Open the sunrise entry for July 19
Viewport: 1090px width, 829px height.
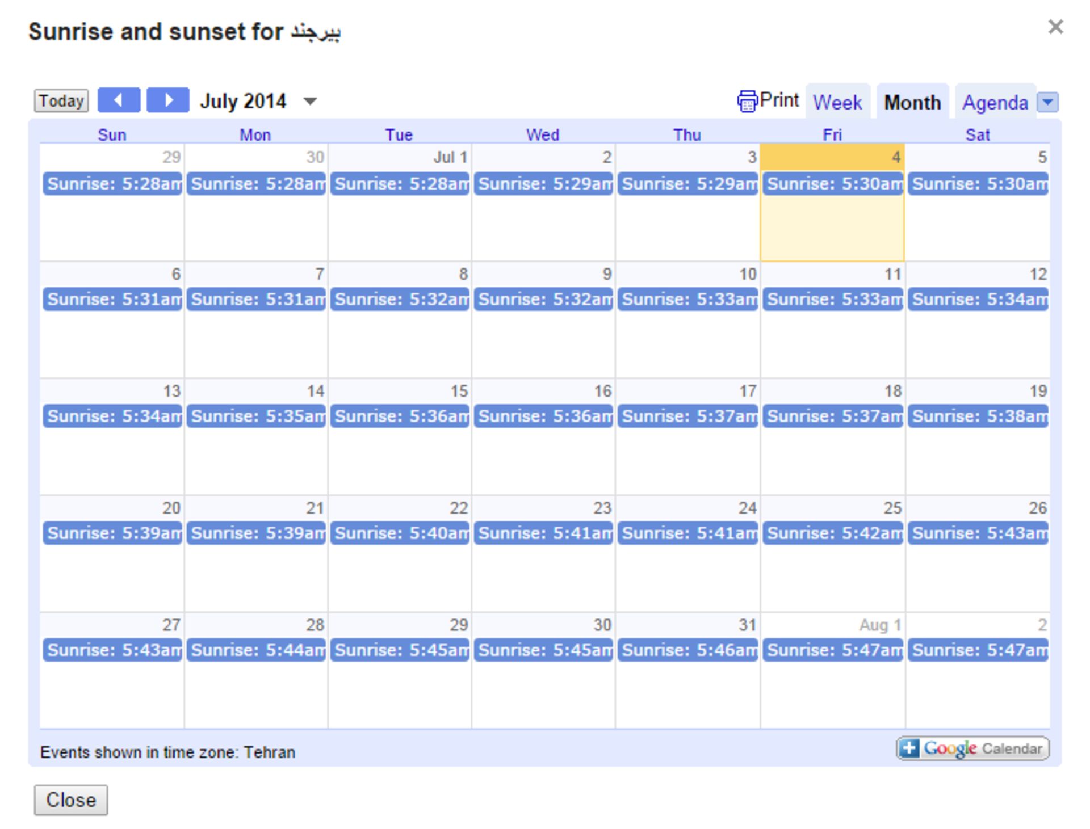coord(978,416)
